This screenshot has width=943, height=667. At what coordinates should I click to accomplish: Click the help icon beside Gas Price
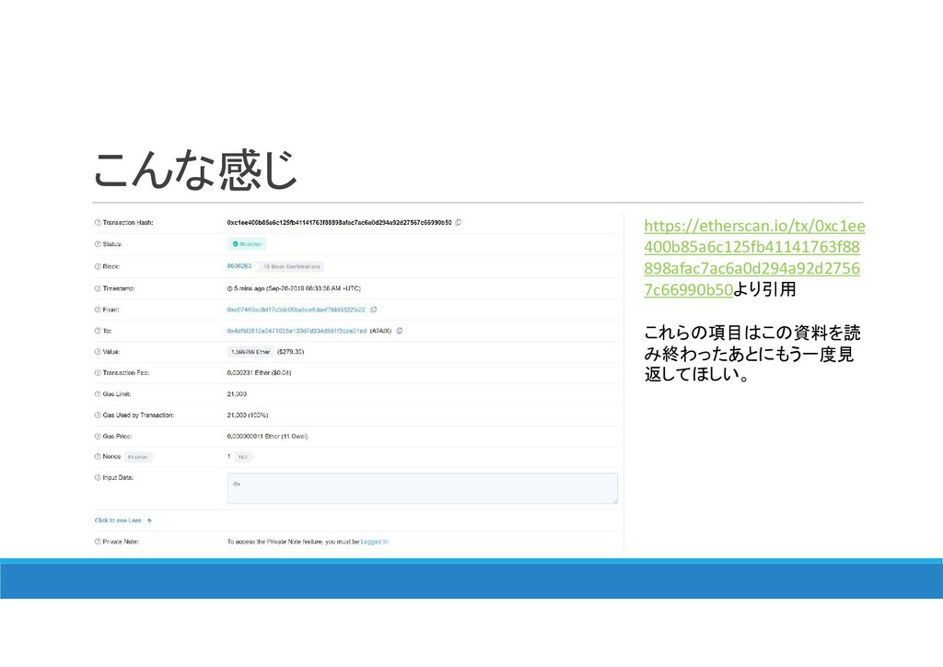tap(98, 436)
